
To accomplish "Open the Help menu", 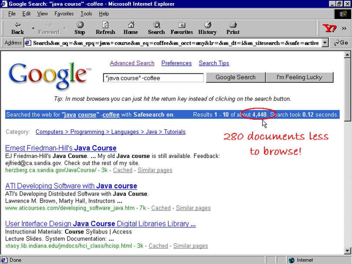I will pyautogui.click(x=104, y=14).
